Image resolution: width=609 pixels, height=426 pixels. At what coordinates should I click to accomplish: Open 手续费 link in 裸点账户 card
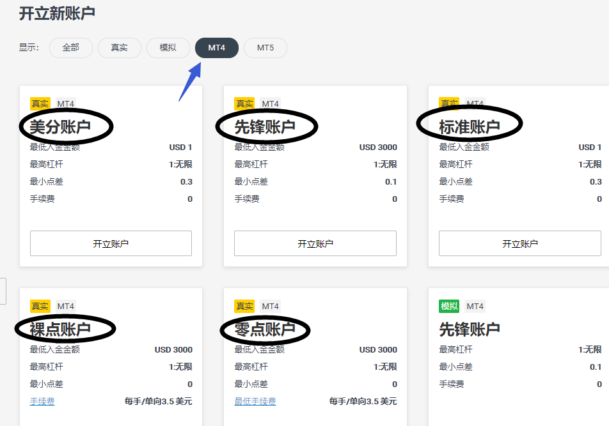pyautogui.click(x=42, y=402)
